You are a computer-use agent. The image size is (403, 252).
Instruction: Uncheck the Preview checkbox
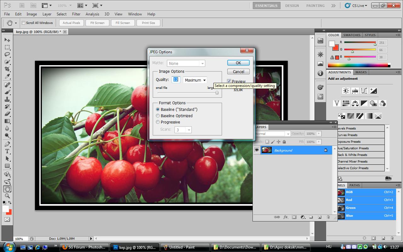pyautogui.click(x=229, y=81)
